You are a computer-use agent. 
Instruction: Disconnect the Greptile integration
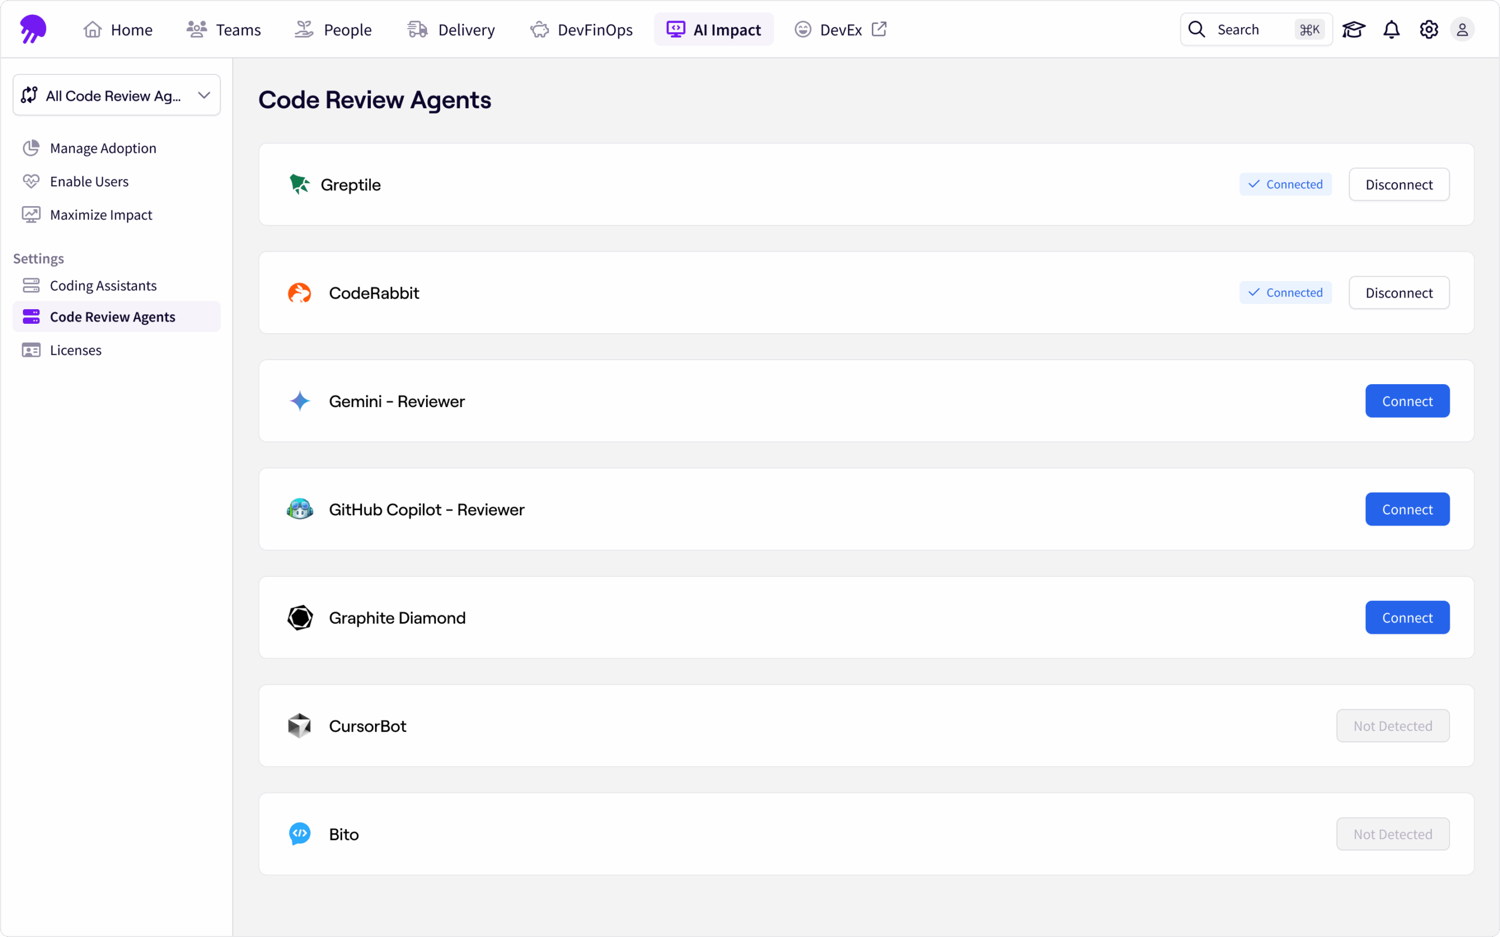click(1399, 184)
